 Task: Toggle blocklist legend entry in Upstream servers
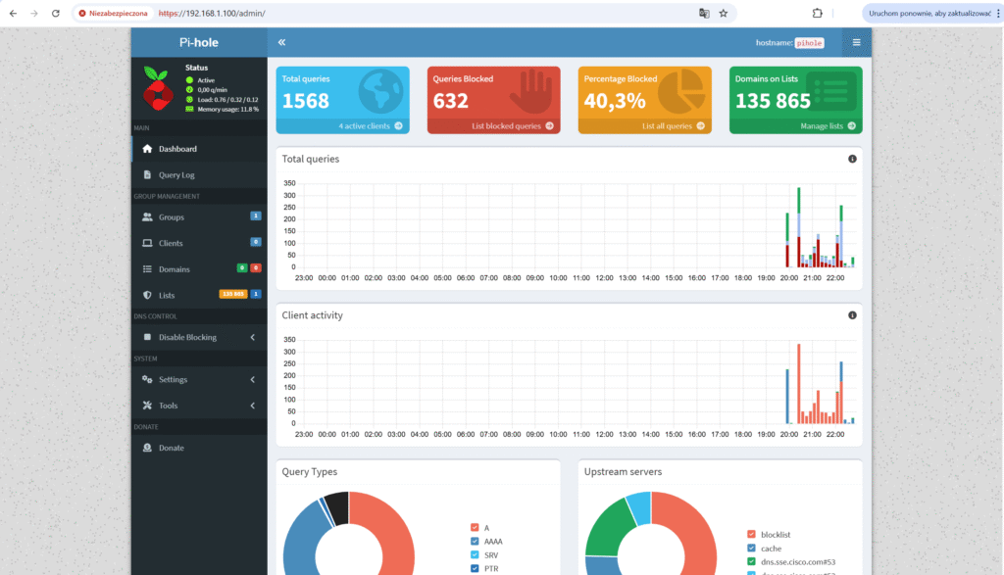(x=773, y=535)
